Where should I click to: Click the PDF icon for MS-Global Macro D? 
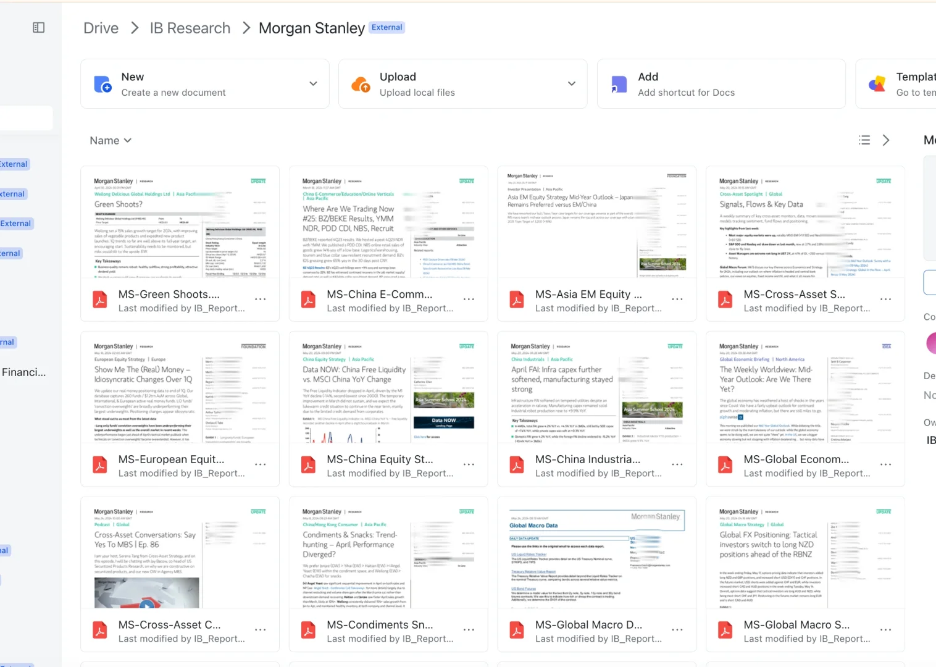tap(517, 631)
